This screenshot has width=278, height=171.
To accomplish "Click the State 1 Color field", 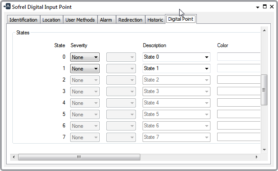I will (x=239, y=68).
